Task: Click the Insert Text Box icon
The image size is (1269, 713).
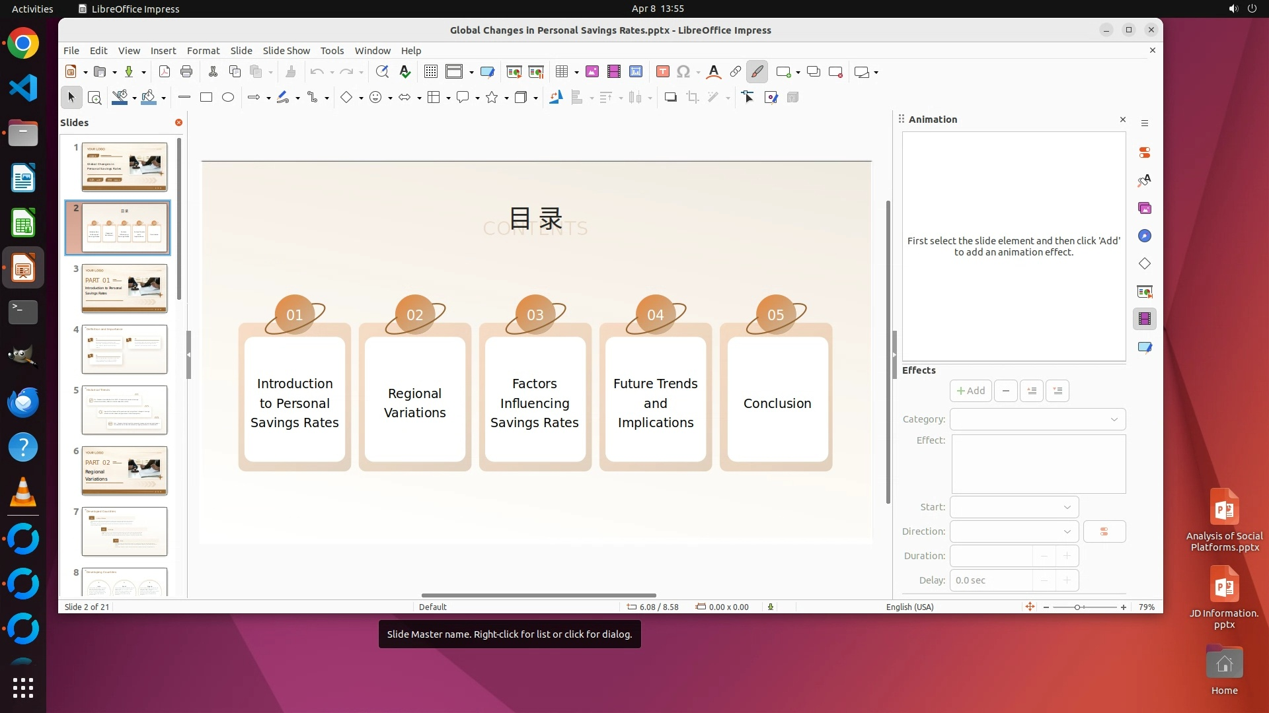Action: (x=663, y=72)
